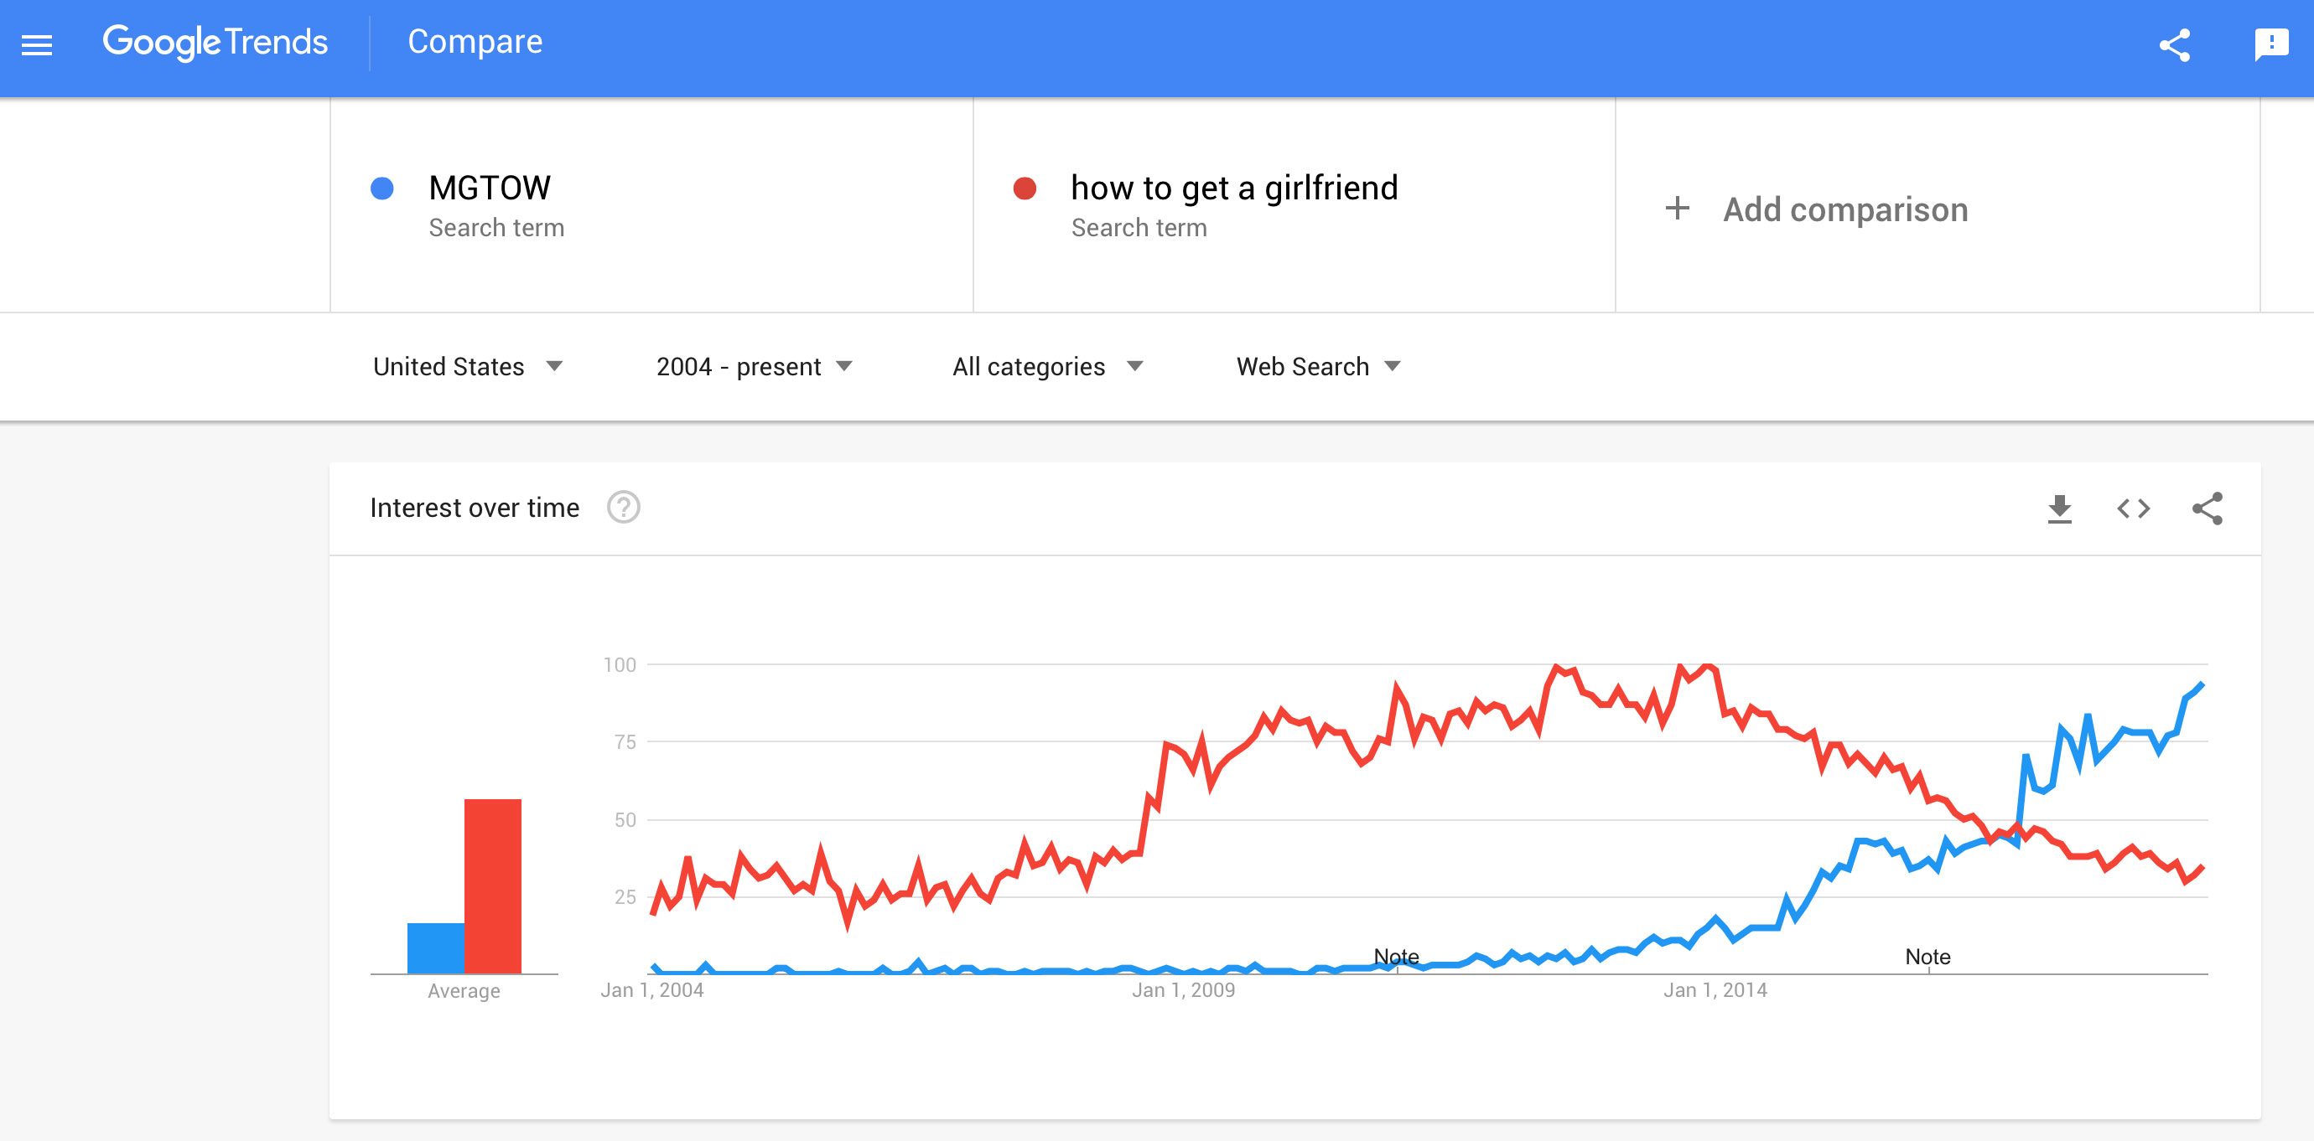This screenshot has width=2314, height=1141.
Task: Click the red Average bar
Action: (x=492, y=885)
